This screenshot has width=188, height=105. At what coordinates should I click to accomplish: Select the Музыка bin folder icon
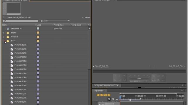8,37
